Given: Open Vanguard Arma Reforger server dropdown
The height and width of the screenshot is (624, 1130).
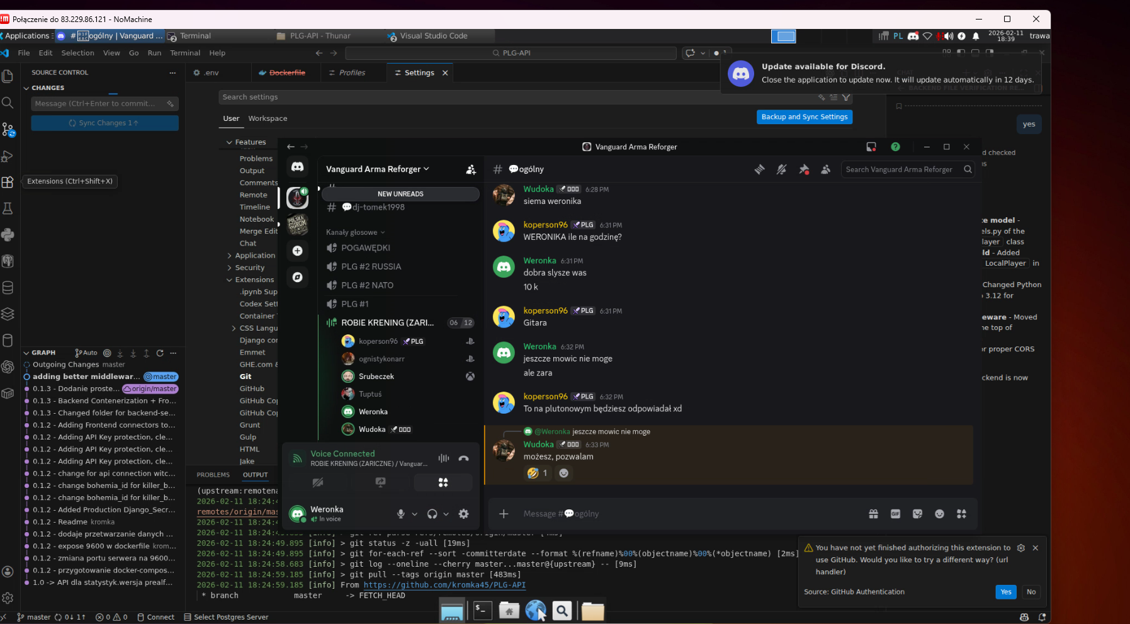Looking at the screenshot, I should [x=377, y=169].
